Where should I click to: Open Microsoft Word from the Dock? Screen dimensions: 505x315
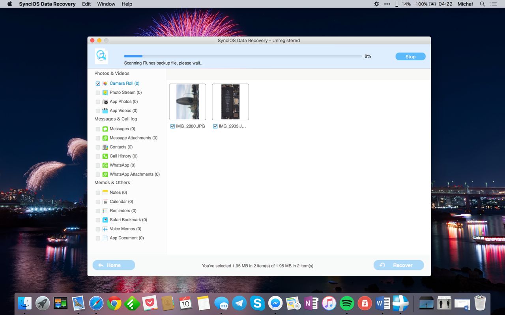coord(383,303)
